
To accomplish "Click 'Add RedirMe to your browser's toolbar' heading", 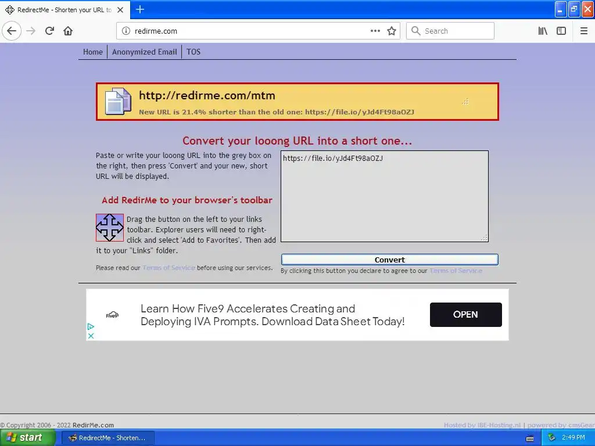I will point(187,200).
